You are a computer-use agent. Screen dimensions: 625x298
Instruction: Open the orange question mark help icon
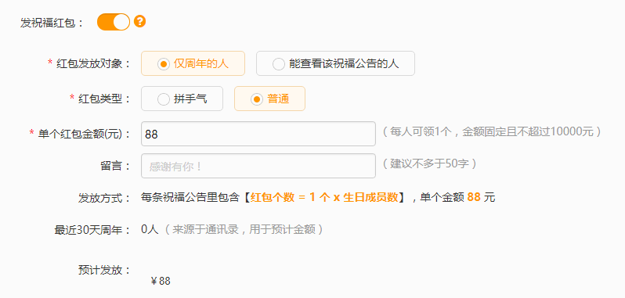click(x=139, y=21)
